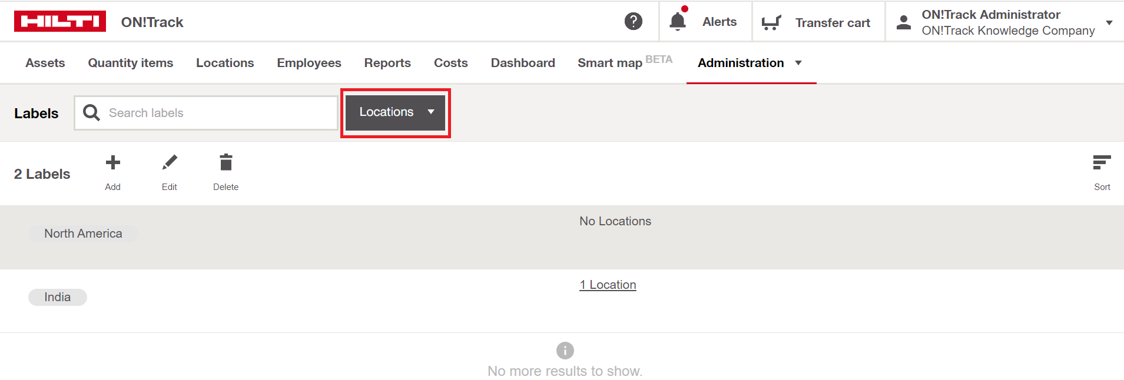The width and height of the screenshot is (1124, 380).
Task: Click the Search labels input field
Action: pos(218,113)
